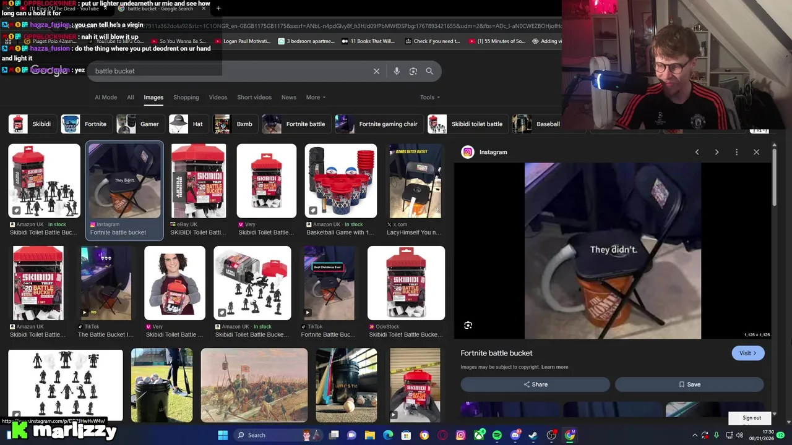792x445 pixels.
Task: Click the magnifier search submit icon
Action: click(x=429, y=71)
